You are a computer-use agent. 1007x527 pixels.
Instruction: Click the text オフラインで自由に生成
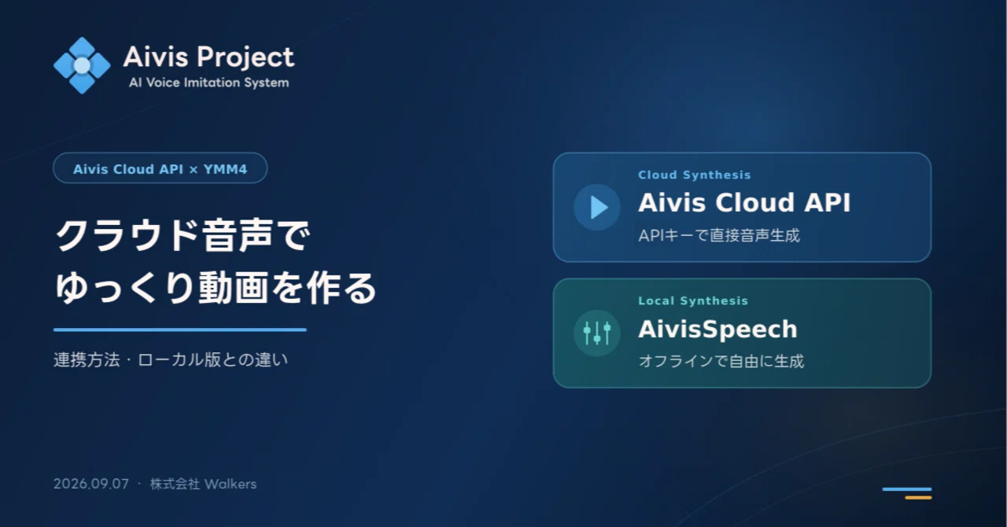[721, 362]
